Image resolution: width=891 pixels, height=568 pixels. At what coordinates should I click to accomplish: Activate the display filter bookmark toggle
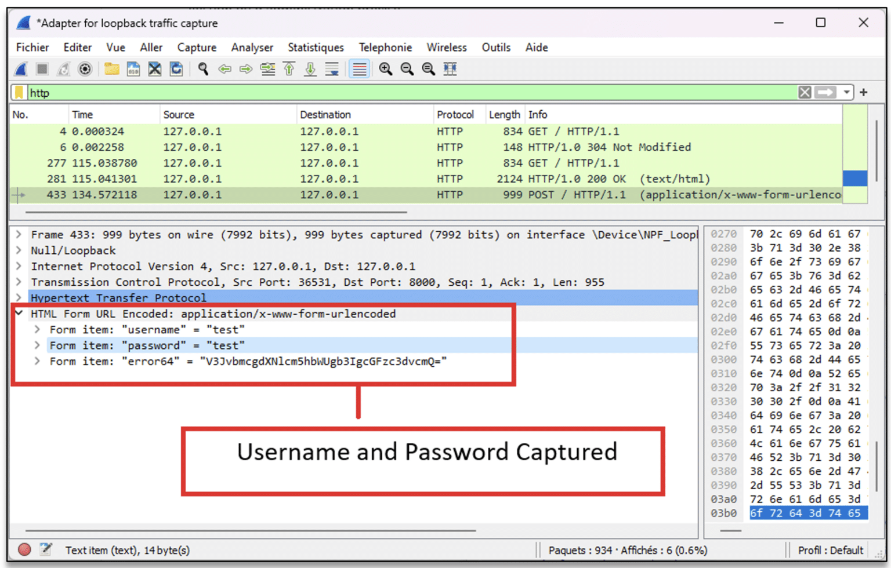coord(19,92)
